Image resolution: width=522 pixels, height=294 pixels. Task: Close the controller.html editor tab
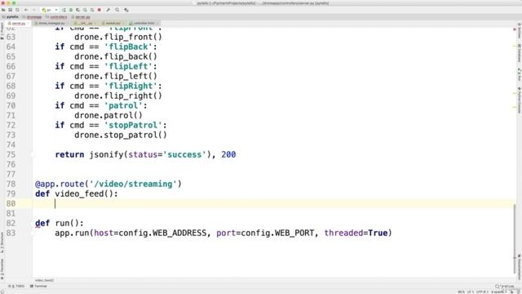pyautogui.click(x=157, y=24)
